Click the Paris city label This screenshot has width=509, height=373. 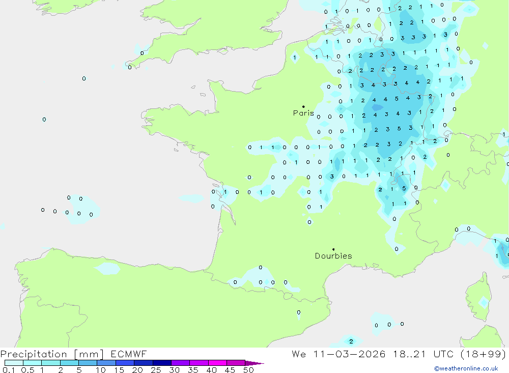pos(303,113)
